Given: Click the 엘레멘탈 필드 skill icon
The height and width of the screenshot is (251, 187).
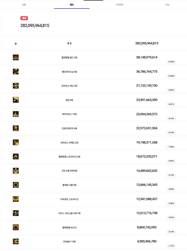Looking at the screenshot, I should coord(16,57).
